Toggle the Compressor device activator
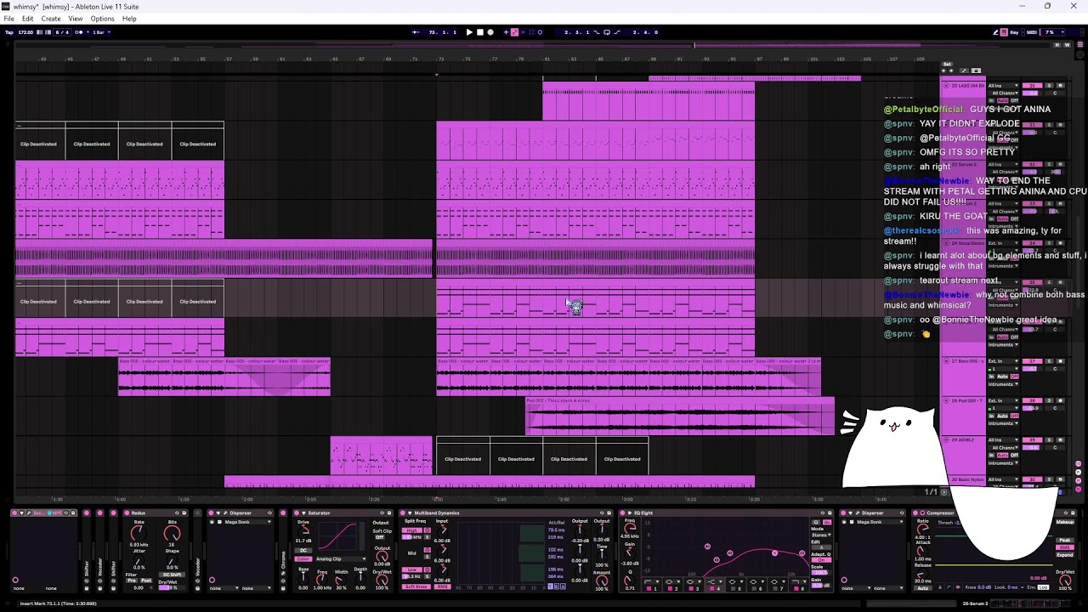Viewport: 1088px width, 612px height. (x=915, y=513)
